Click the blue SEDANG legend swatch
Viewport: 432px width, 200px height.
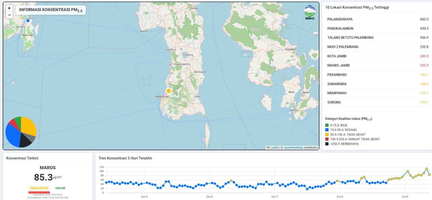click(327, 130)
